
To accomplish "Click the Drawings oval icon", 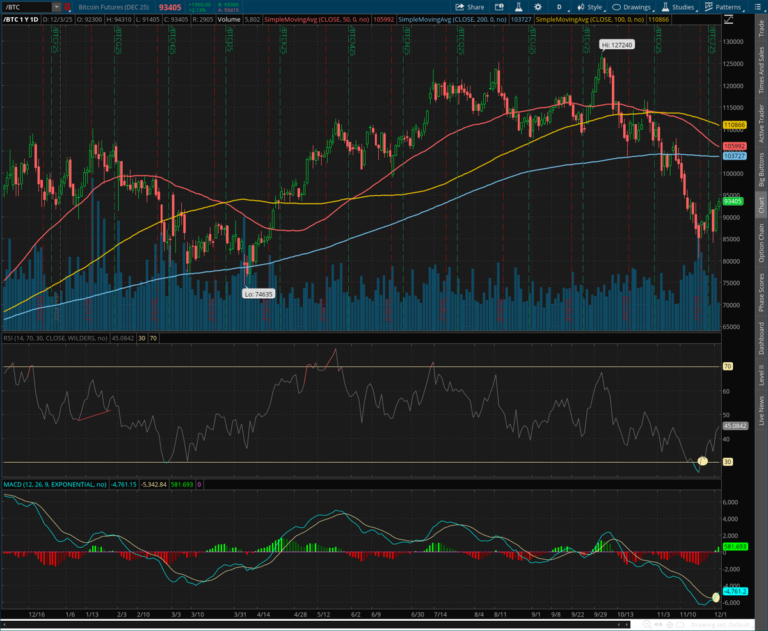I will pyautogui.click(x=616, y=7).
